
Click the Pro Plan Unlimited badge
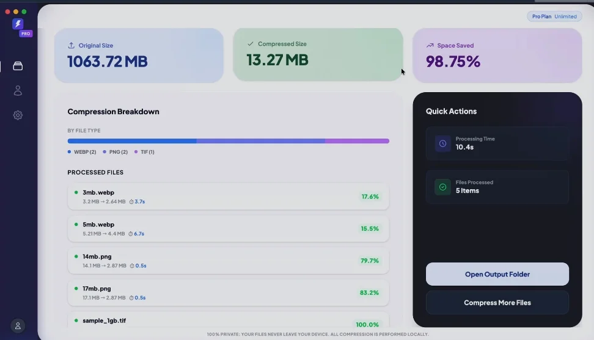554,16
